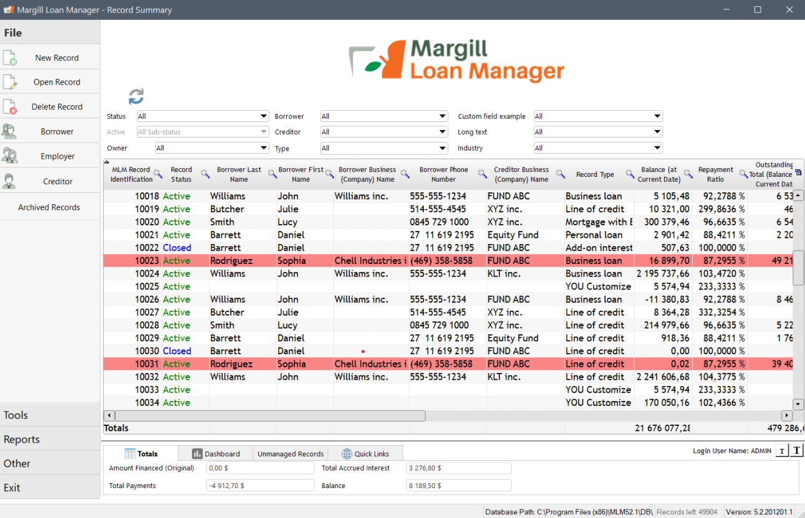
Task: Toggle the large T text size button
Action: point(796,450)
